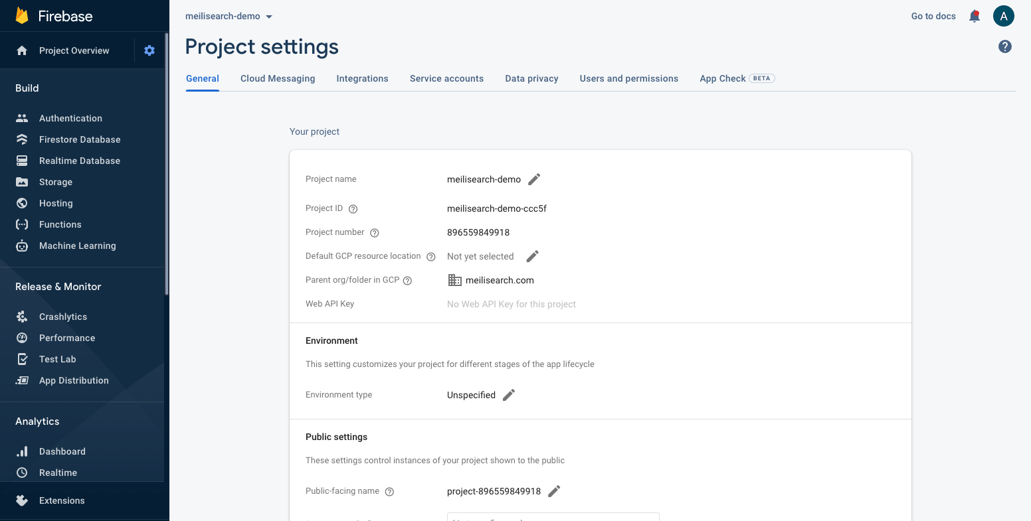This screenshot has width=1031, height=521.
Task: Click Go to docs link
Action: 933,16
